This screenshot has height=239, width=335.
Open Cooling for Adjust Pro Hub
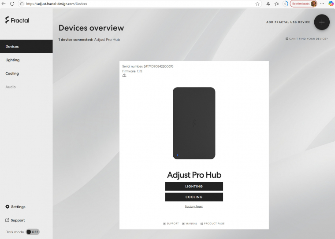194,197
